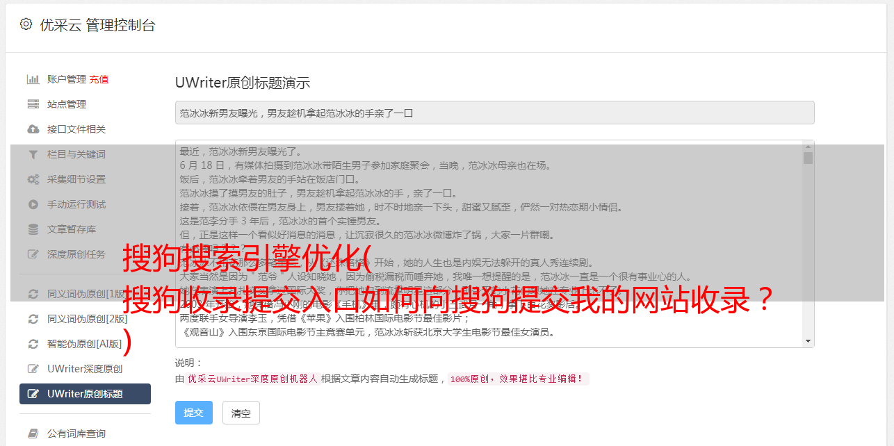The width and height of the screenshot is (894, 446).
Task: Open the 智能伪原创[AI版] menu item
Action: pos(85,344)
